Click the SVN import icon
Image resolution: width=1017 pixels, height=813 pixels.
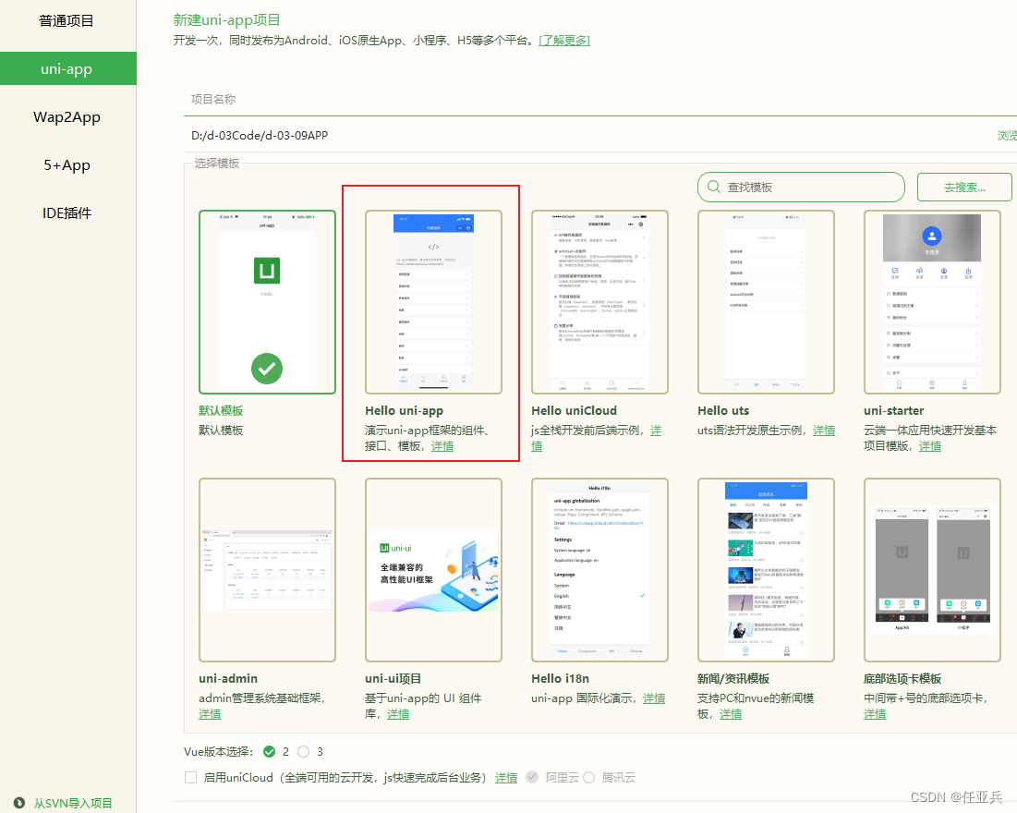click(x=19, y=803)
